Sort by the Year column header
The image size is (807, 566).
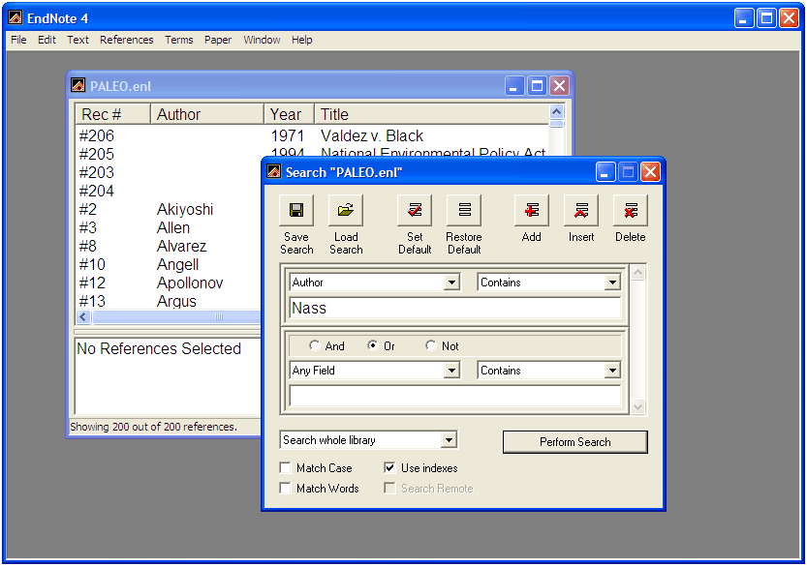289,114
